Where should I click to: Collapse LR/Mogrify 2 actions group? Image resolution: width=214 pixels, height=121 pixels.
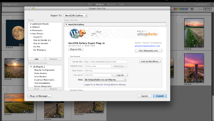coord(31,67)
